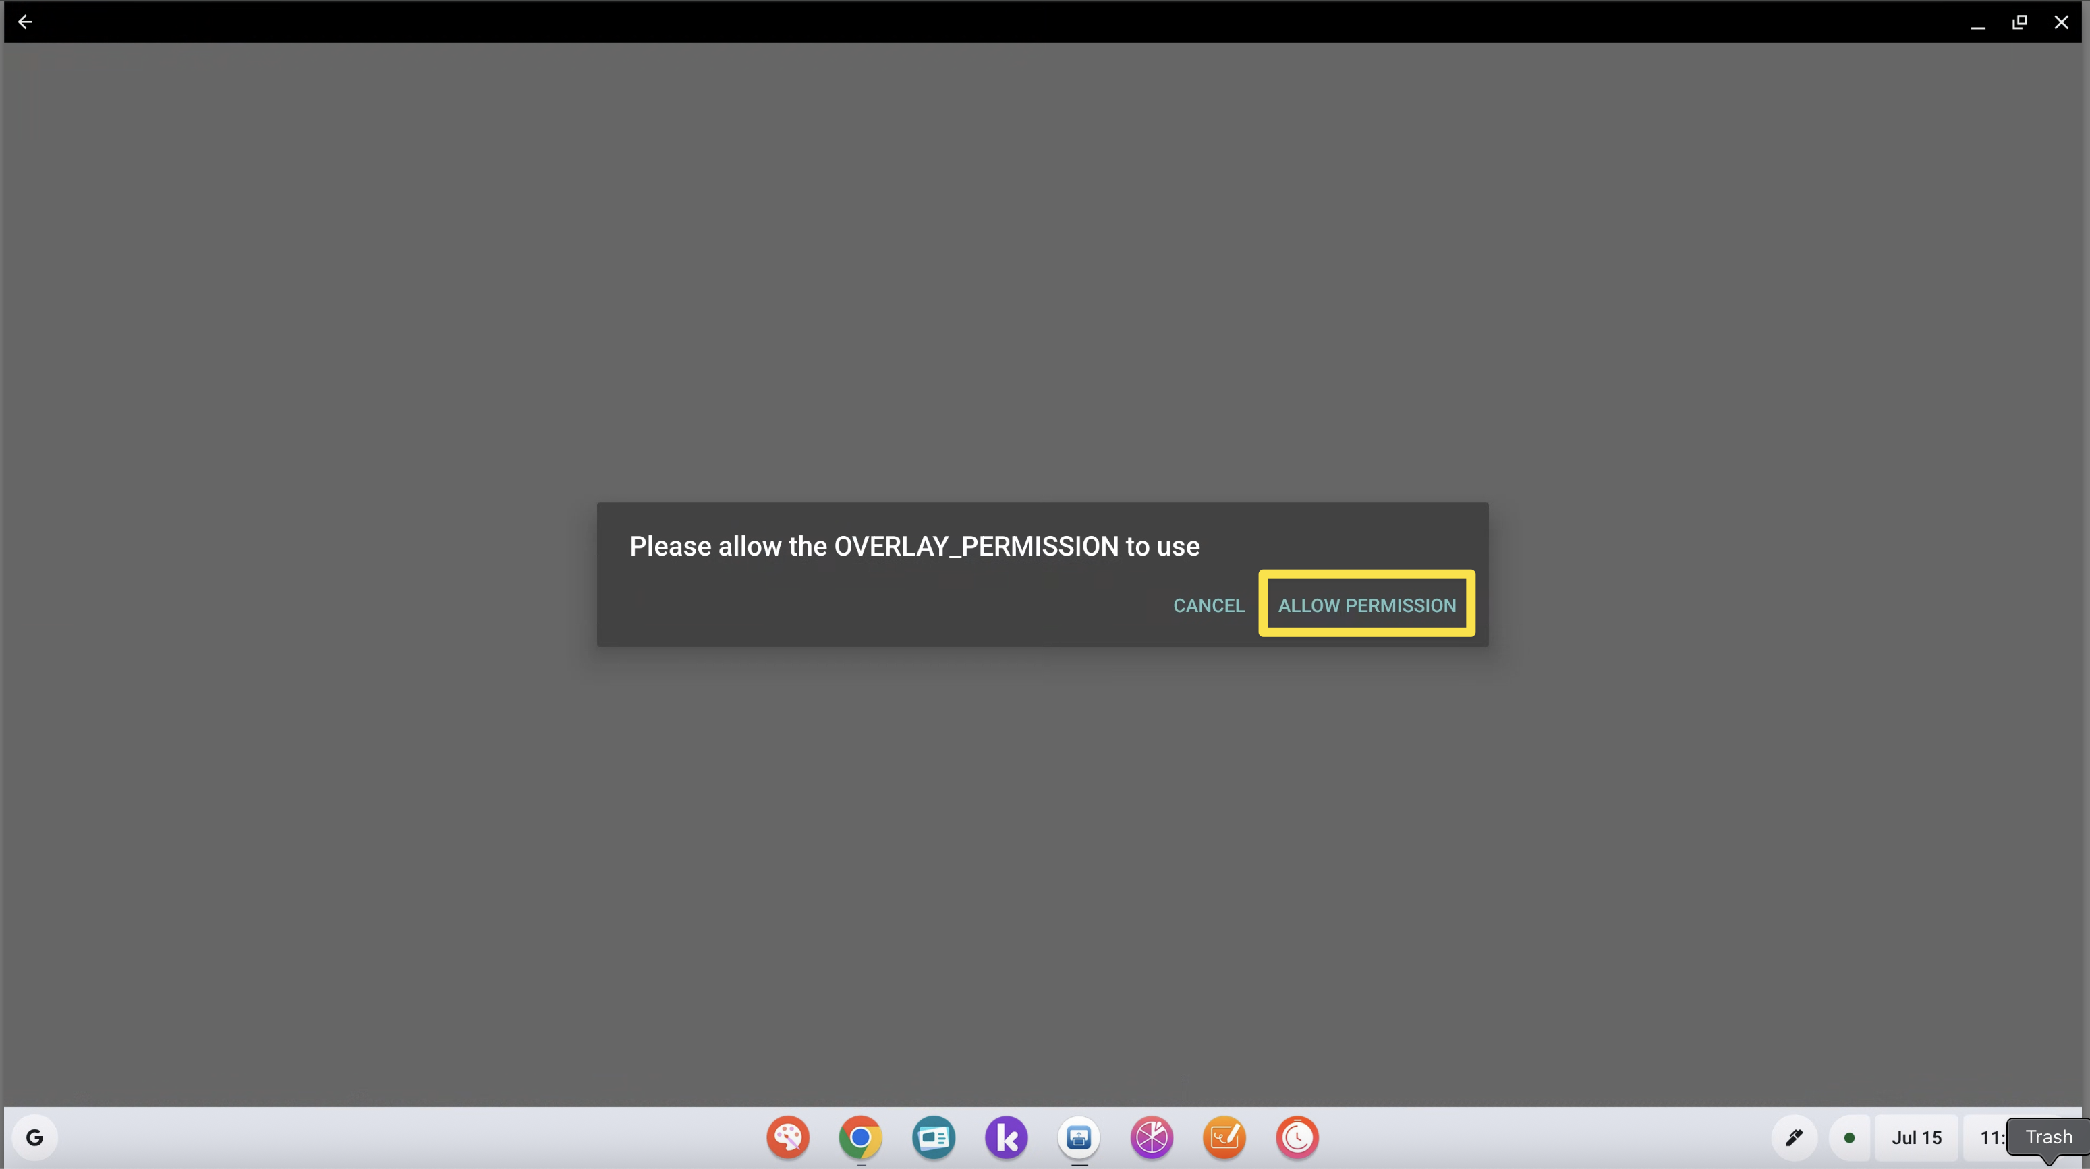Open the launcher with the G button
The height and width of the screenshot is (1169, 2090).
click(x=35, y=1137)
